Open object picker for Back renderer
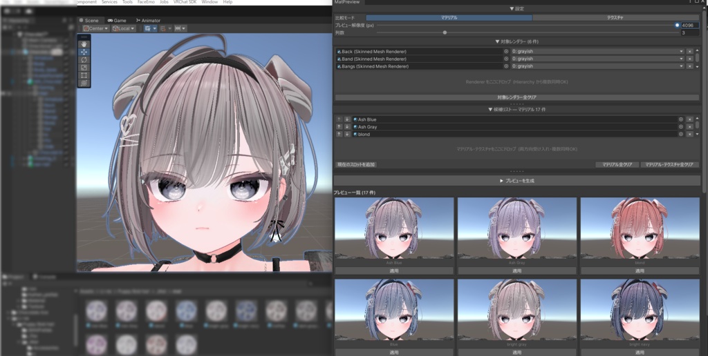Image resolution: width=708 pixels, height=356 pixels. 505,51
